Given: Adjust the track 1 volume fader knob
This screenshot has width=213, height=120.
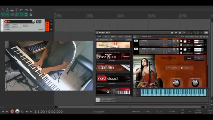Looking at the screenshot, I should tap(33, 22).
